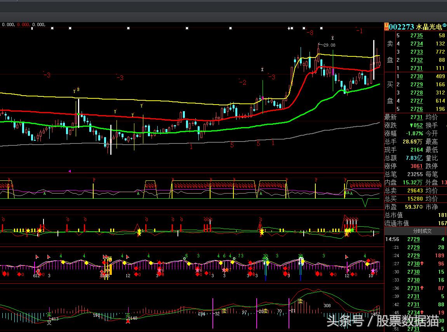The image size is (447, 332).
Task: Click the circled 2 icon next to 市盈 59.37
Action: [x=421, y=207]
